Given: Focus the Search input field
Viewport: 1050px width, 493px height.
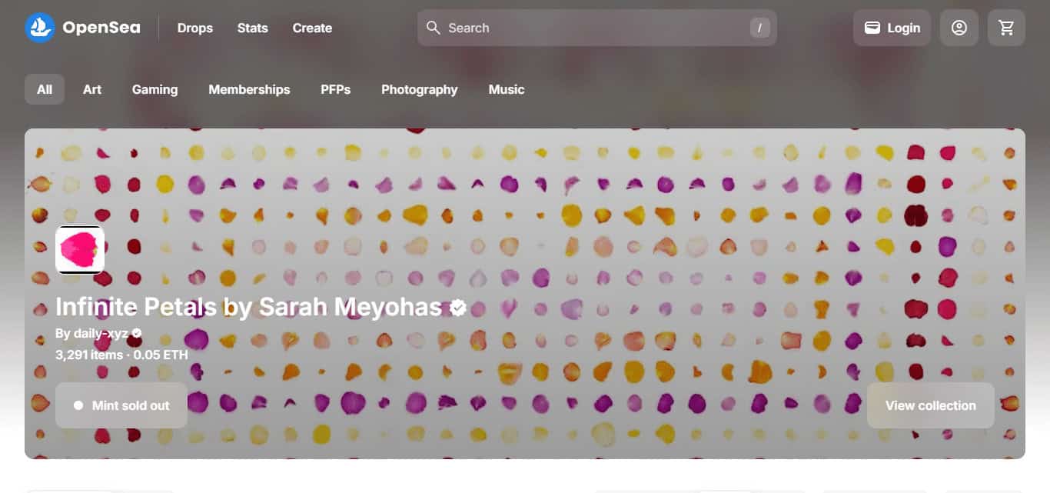Looking at the screenshot, I should pos(596,28).
